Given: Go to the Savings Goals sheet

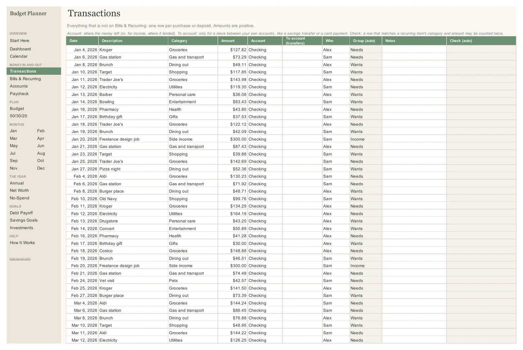Looking at the screenshot, I should [x=24, y=220].
